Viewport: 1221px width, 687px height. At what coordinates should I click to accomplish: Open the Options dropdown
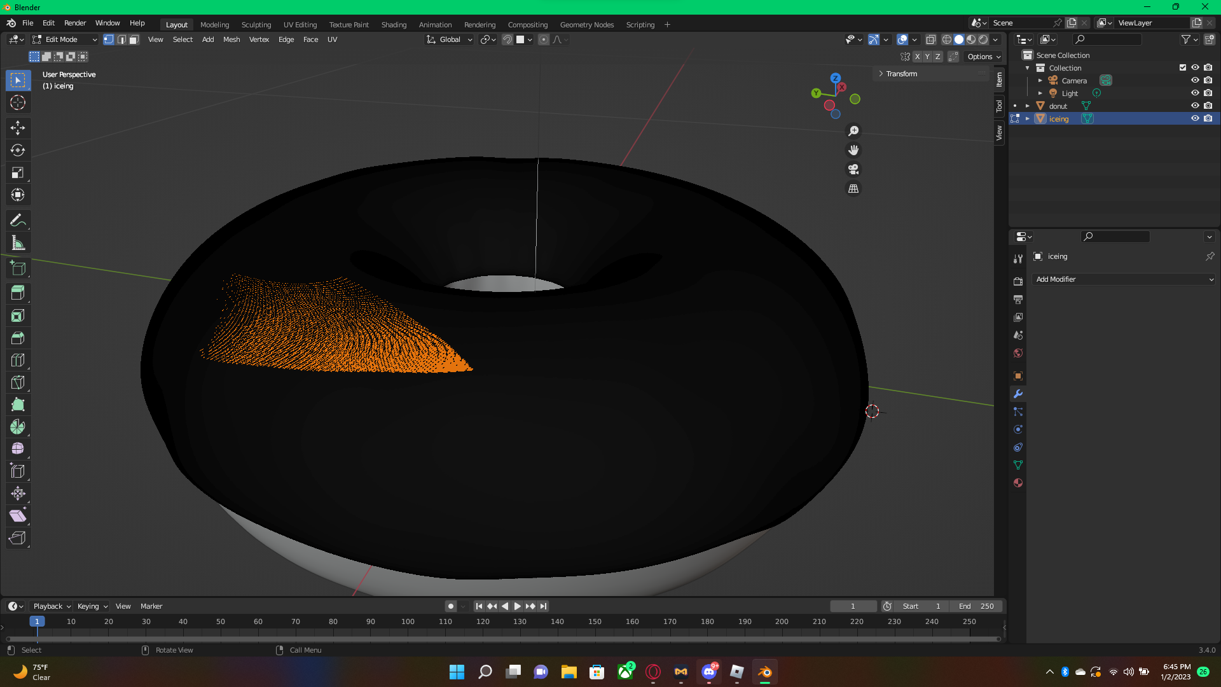click(x=984, y=57)
